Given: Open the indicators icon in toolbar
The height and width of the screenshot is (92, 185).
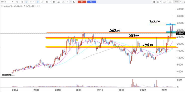Looking at the screenshot, I should click(x=58, y=2).
